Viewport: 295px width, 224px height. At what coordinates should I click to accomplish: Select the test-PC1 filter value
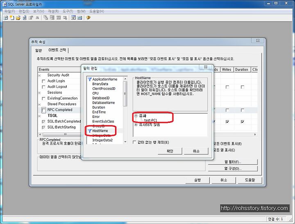tap(150, 120)
